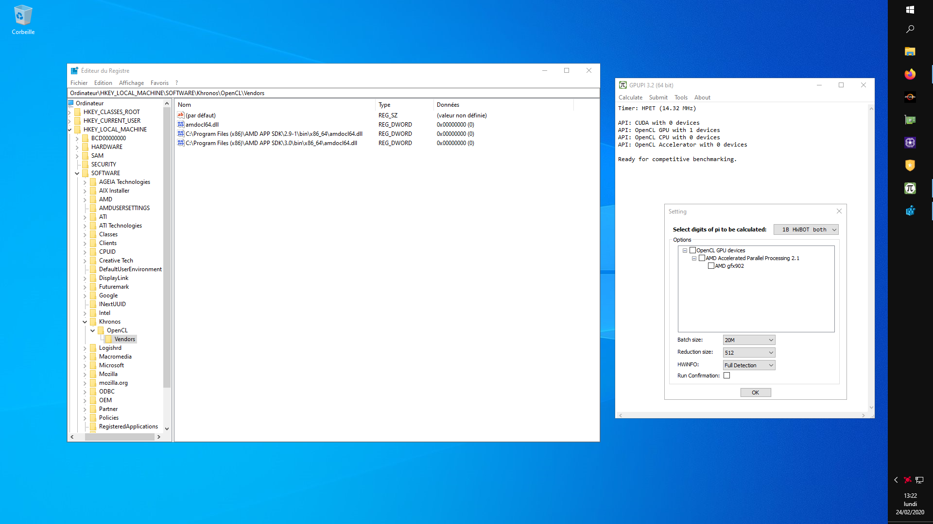The height and width of the screenshot is (524, 933).
Task: Click Registry Editor title bar app icon
Action: [x=74, y=71]
